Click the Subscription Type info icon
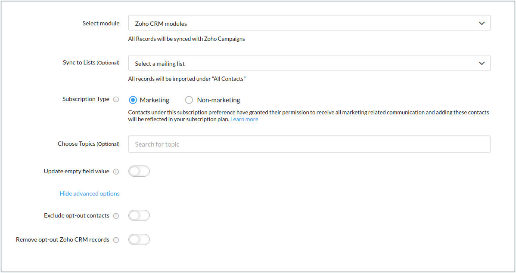 (x=116, y=100)
